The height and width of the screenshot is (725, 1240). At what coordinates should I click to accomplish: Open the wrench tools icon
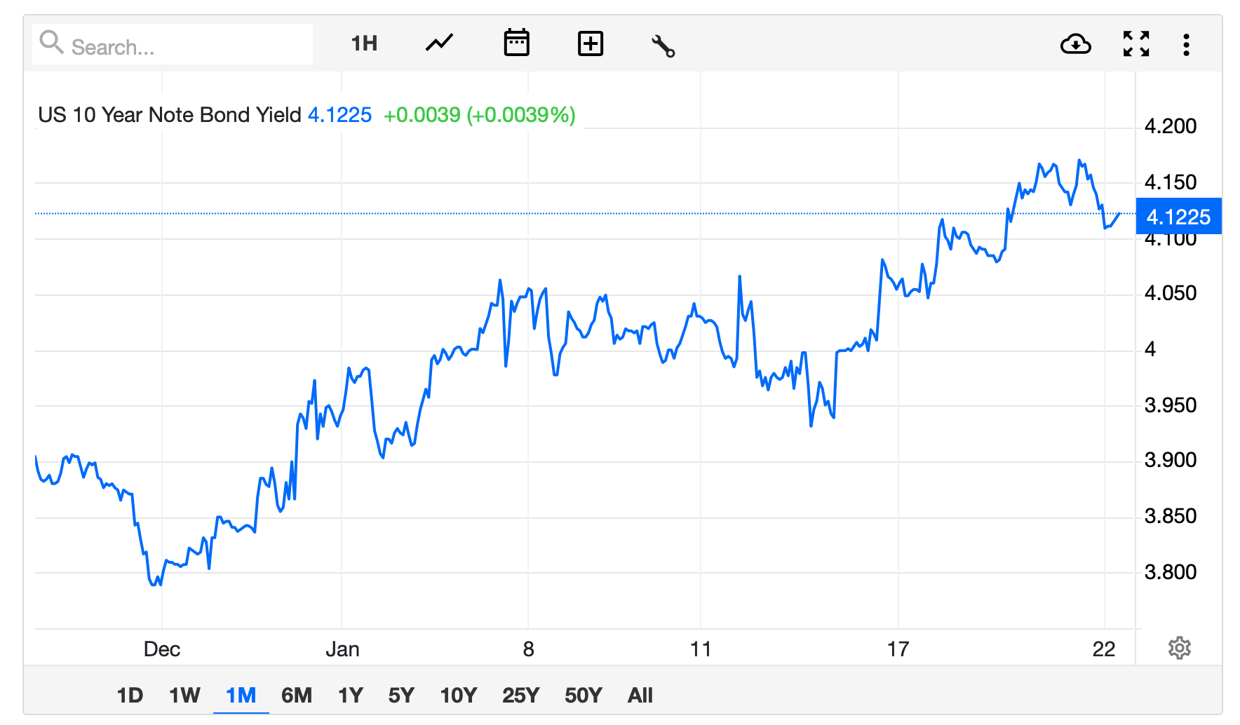(663, 46)
